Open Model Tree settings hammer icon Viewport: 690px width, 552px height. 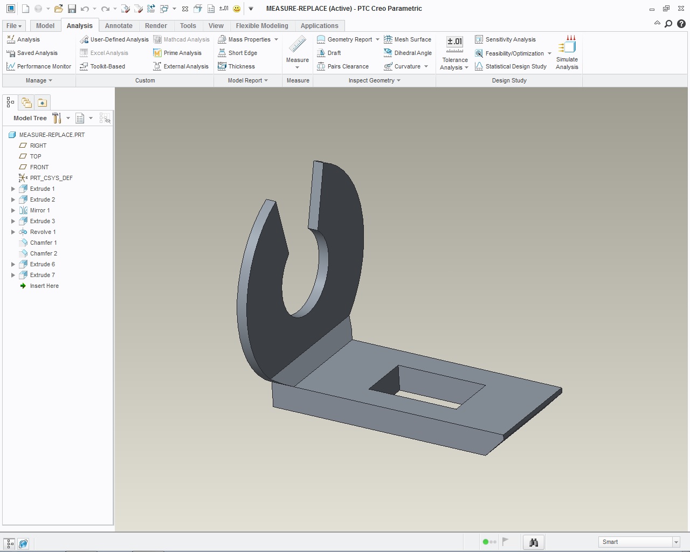tap(57, 118)
